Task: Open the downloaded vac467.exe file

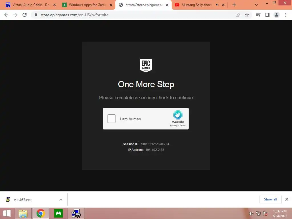Action: tap(23, 200)
